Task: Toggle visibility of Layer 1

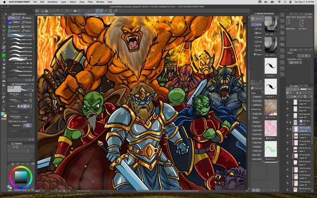Action: coord(288,149)
